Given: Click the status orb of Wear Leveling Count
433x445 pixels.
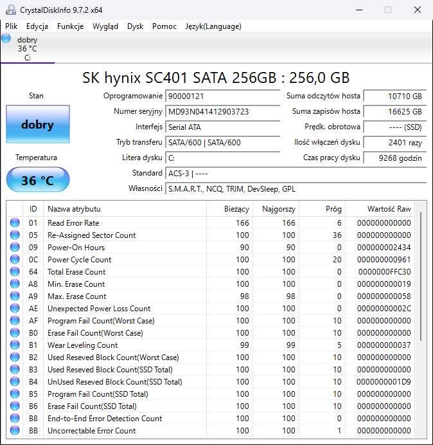Looking at the screenshot, I should pos(15,345).
